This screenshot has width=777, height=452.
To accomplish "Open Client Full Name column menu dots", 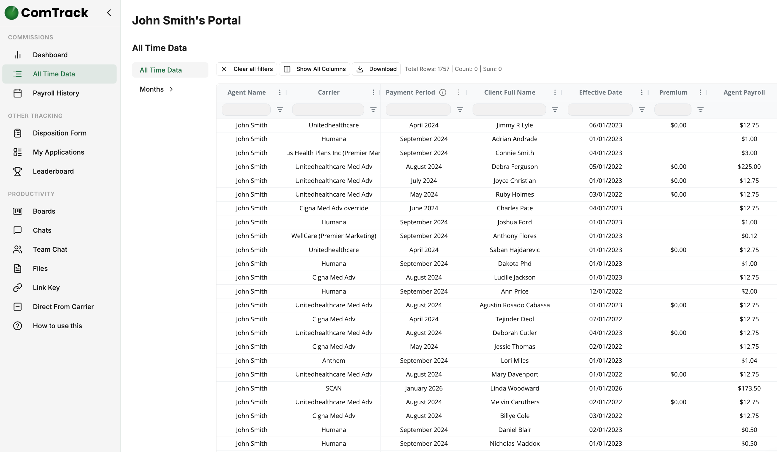I will click(555, 92).
